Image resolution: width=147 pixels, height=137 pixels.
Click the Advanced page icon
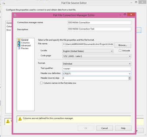[x=19, y=46]
